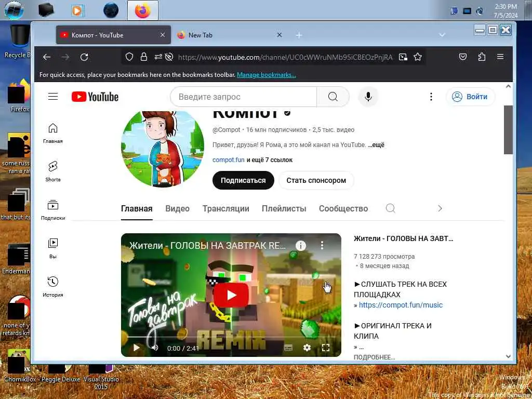Viewport: 532px width, 399px height.
Task: Select the Плейлисты channel tab
Action: (x=284, y=208)
